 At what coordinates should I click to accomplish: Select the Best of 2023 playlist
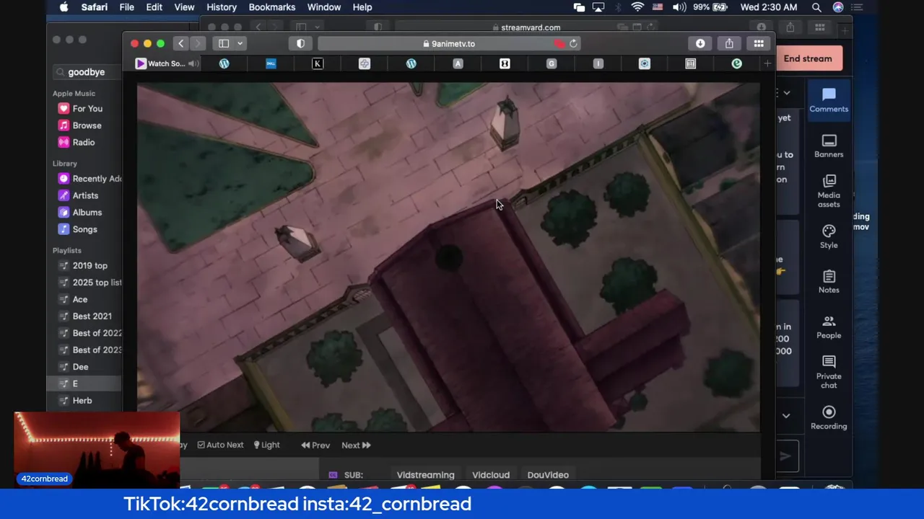click(x=89, y=350)
